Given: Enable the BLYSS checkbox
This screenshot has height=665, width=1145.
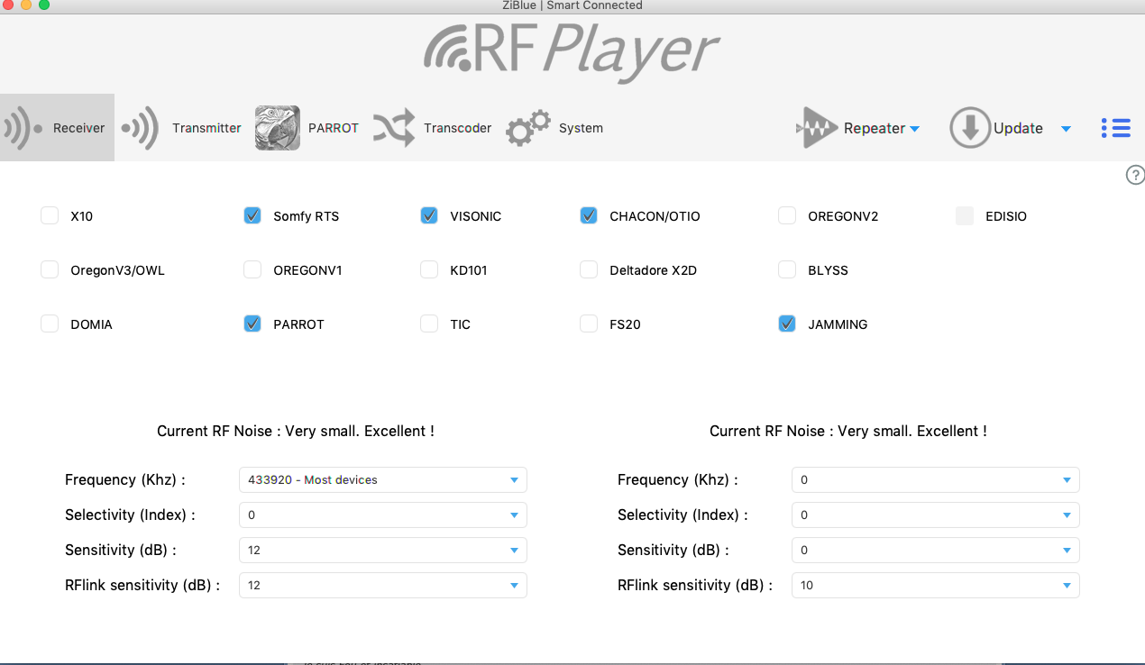Looking at the screenshot, I should (x=787, y=269).
